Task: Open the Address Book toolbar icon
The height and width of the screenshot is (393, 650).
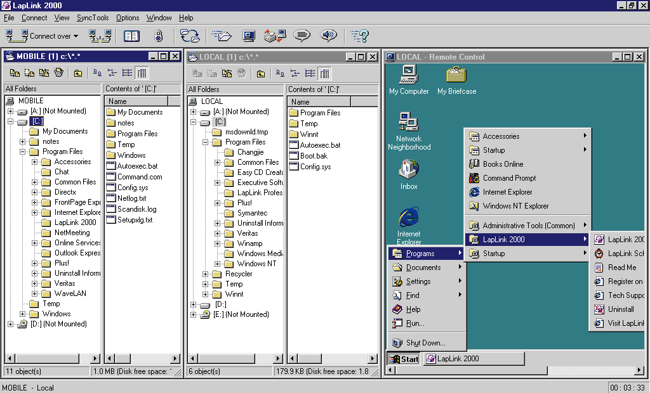Action: [131, 36]
